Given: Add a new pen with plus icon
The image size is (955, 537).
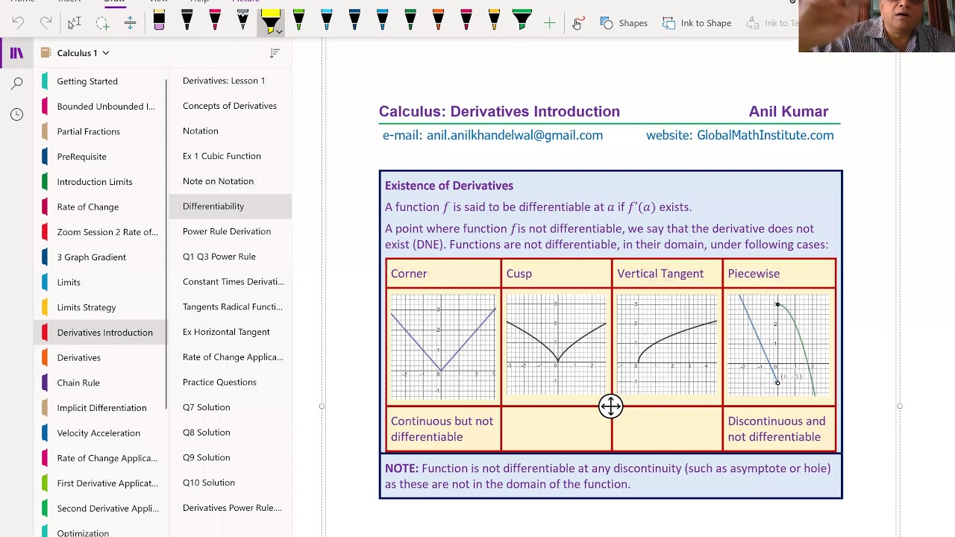Looking at the screenshot, I should coord(550,23).
